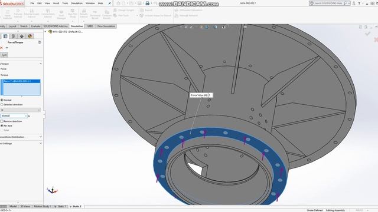Click the pin icon beside Help
378x212 pixels.
109,4
